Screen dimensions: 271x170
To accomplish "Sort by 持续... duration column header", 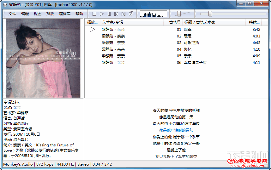I will (x=254, y=22).
